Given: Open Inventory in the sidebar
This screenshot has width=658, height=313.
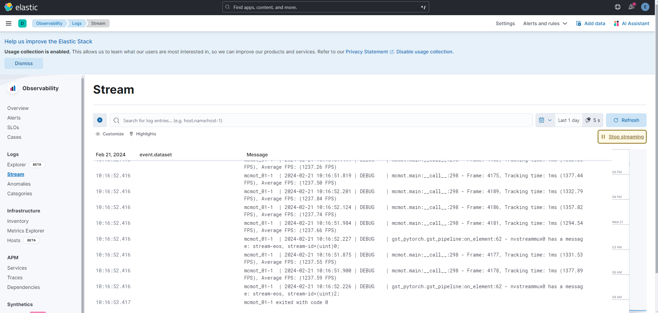Looking at the screenshot, I should tap(18, 221).
